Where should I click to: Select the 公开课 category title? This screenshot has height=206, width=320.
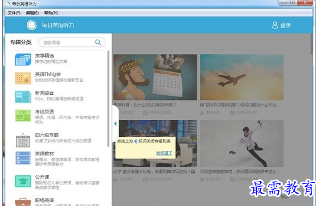(42, 177)
